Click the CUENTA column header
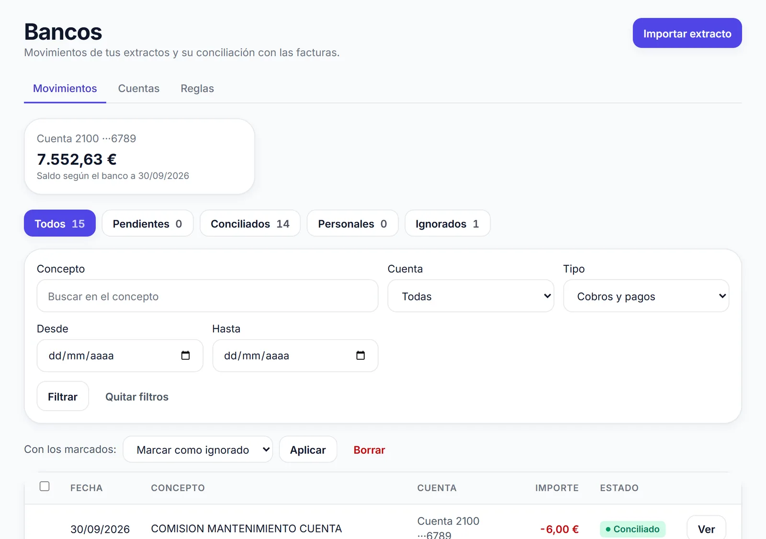Screen dimensions: 766x539 [x=437, y=488]
